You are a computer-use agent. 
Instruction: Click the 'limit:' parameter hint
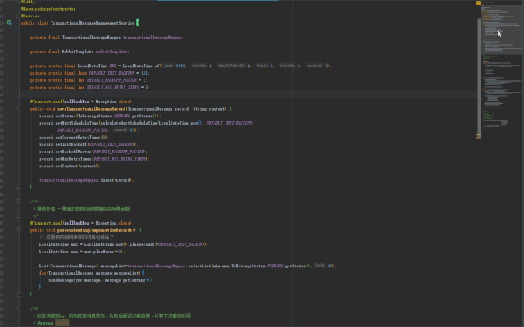pos(320,266)
